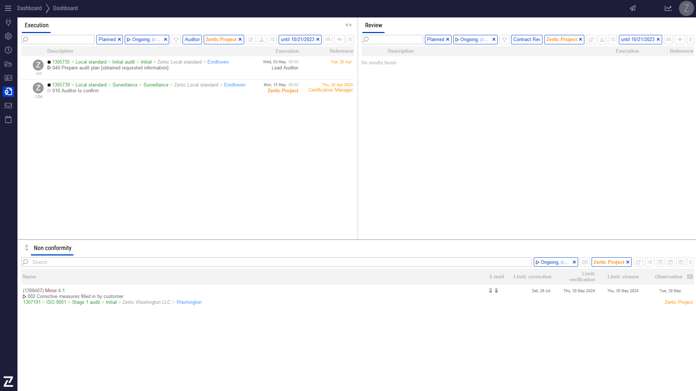The width and height of the screenshot is (696, 391).
Task: Click the trophy icon in Execution toolbar
Action: [x=176, y=40]
